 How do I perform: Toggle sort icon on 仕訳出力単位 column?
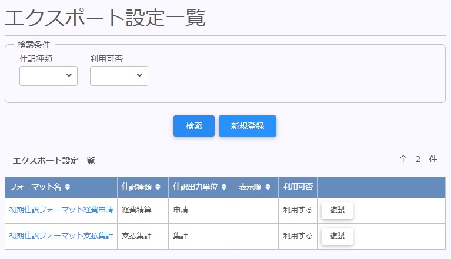pyautogui.click(x=223, y=187)
